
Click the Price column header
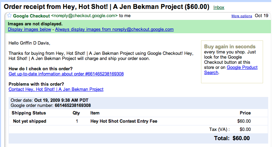[x=245, y=113]
